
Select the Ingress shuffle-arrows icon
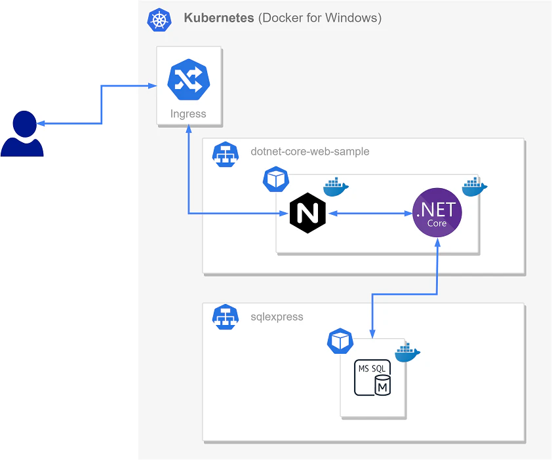pos(189,79)
